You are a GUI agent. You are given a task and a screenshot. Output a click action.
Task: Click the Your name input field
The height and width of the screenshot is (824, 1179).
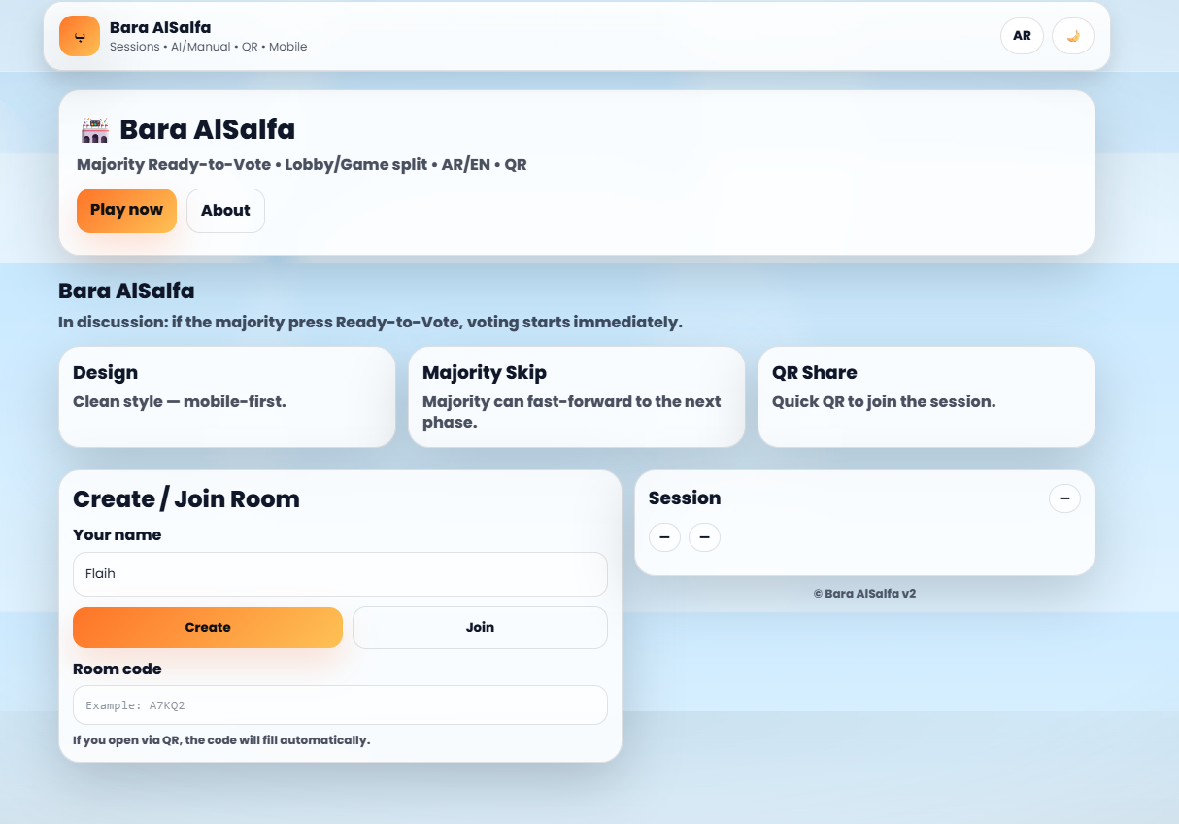coord(340,574)
